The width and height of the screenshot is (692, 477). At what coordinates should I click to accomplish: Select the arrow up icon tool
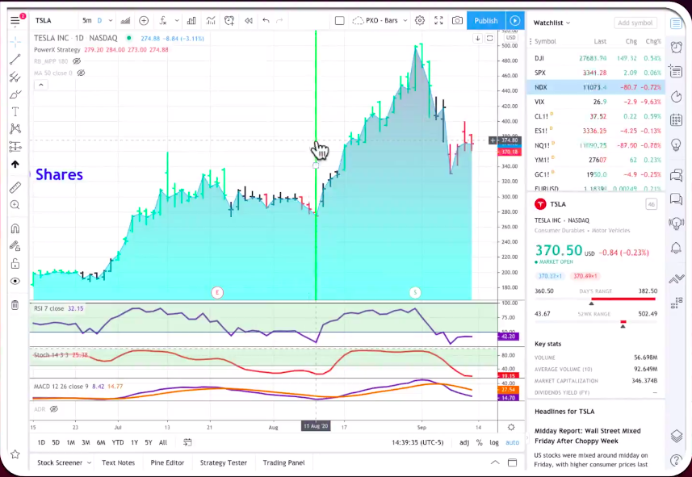pyautogui.click(x=15, y=164)
